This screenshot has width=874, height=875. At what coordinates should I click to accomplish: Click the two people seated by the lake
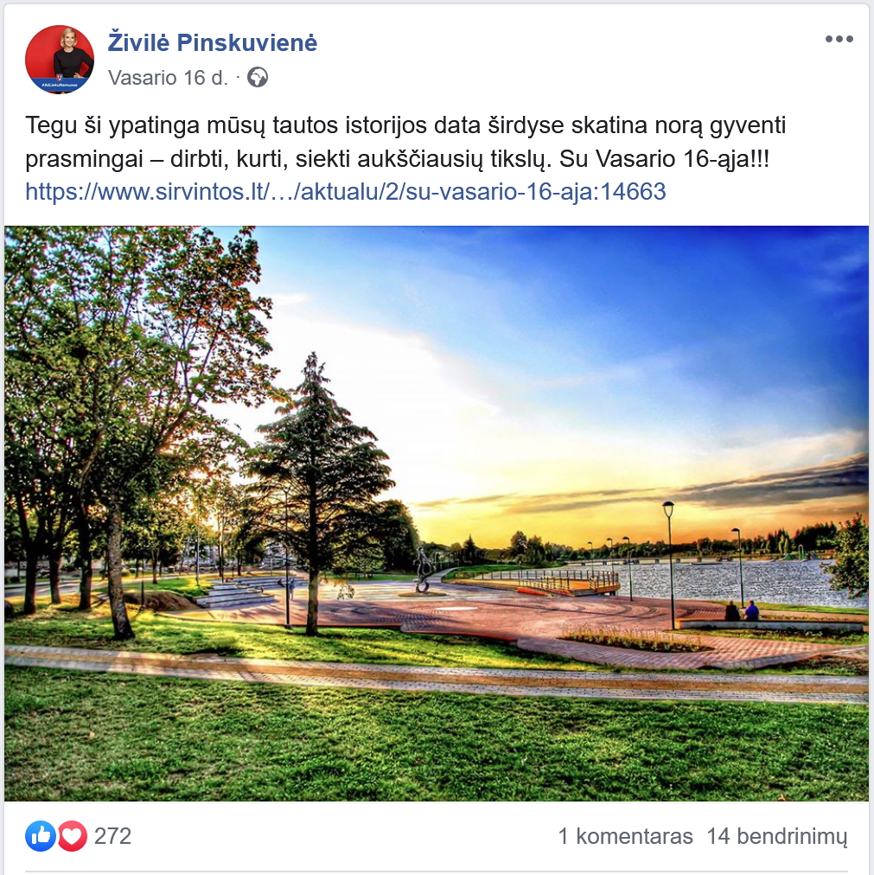tap(742, 611)
